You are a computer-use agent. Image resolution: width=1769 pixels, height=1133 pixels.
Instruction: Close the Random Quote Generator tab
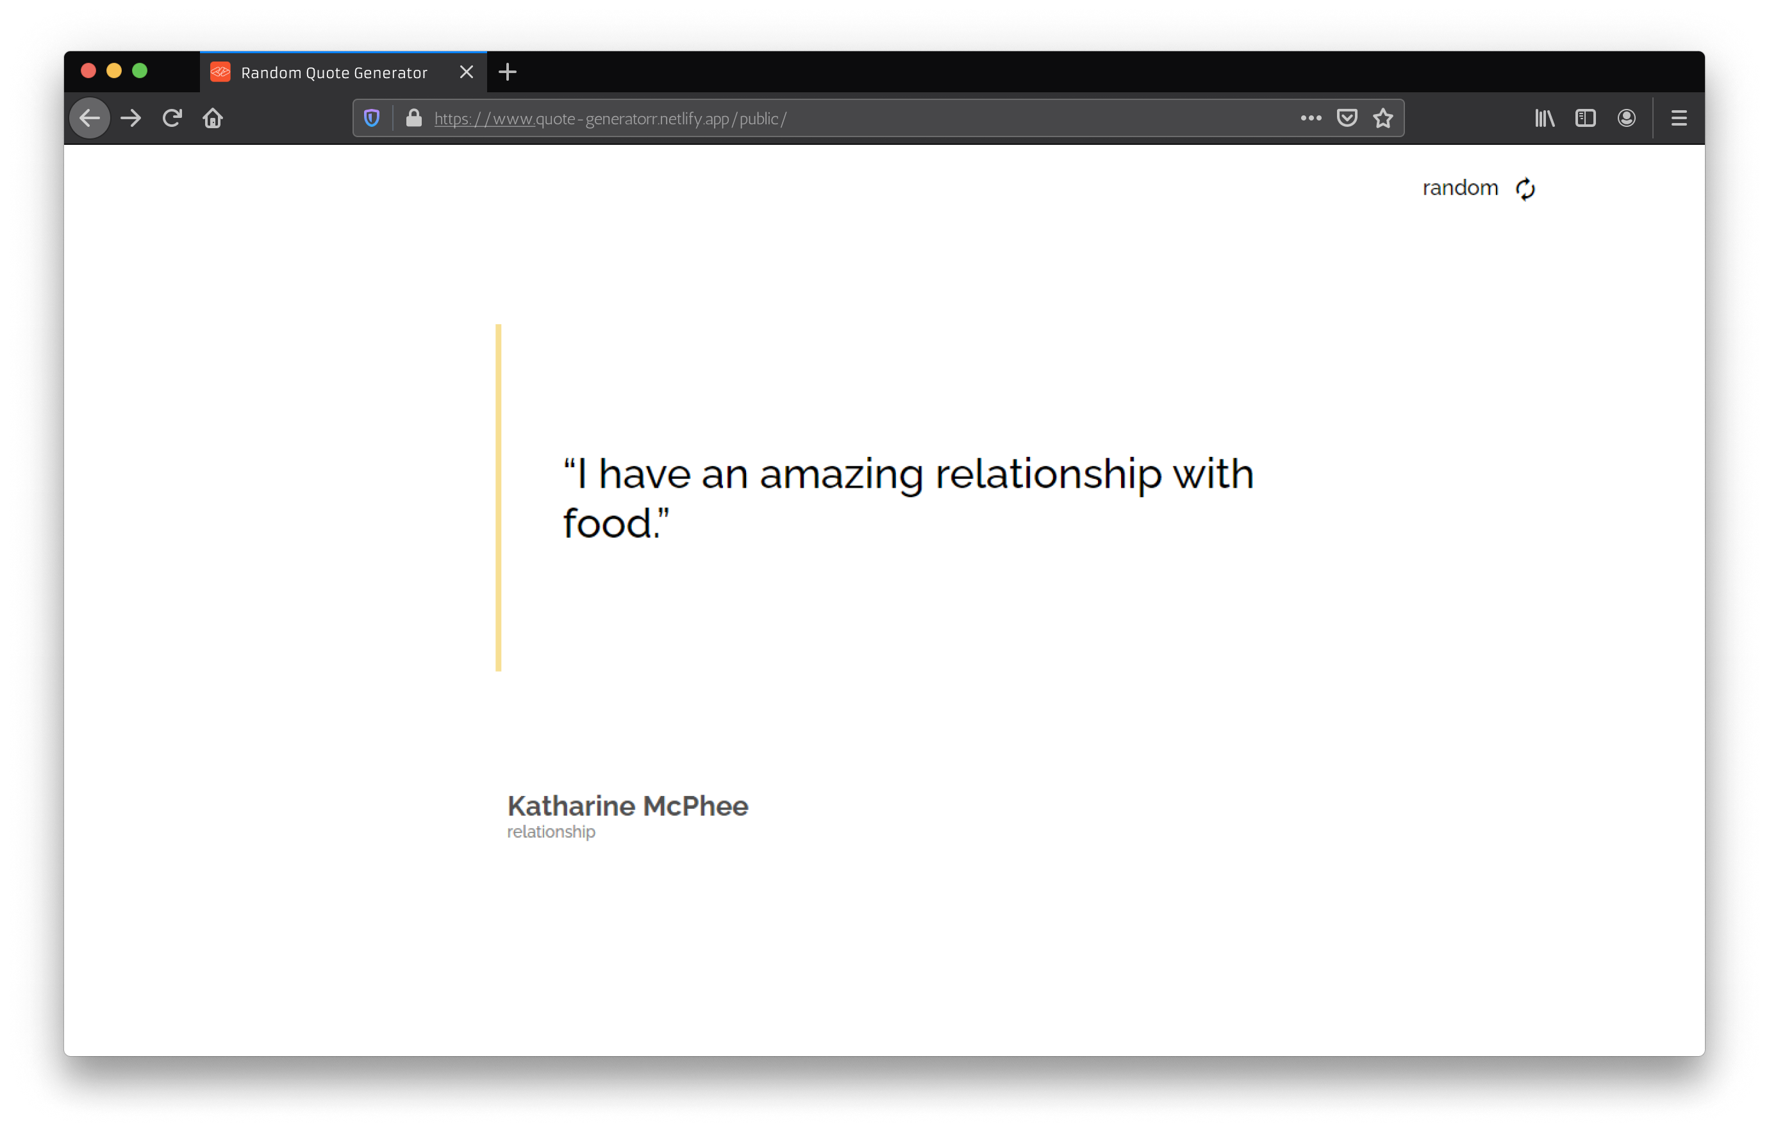(466, 72)
